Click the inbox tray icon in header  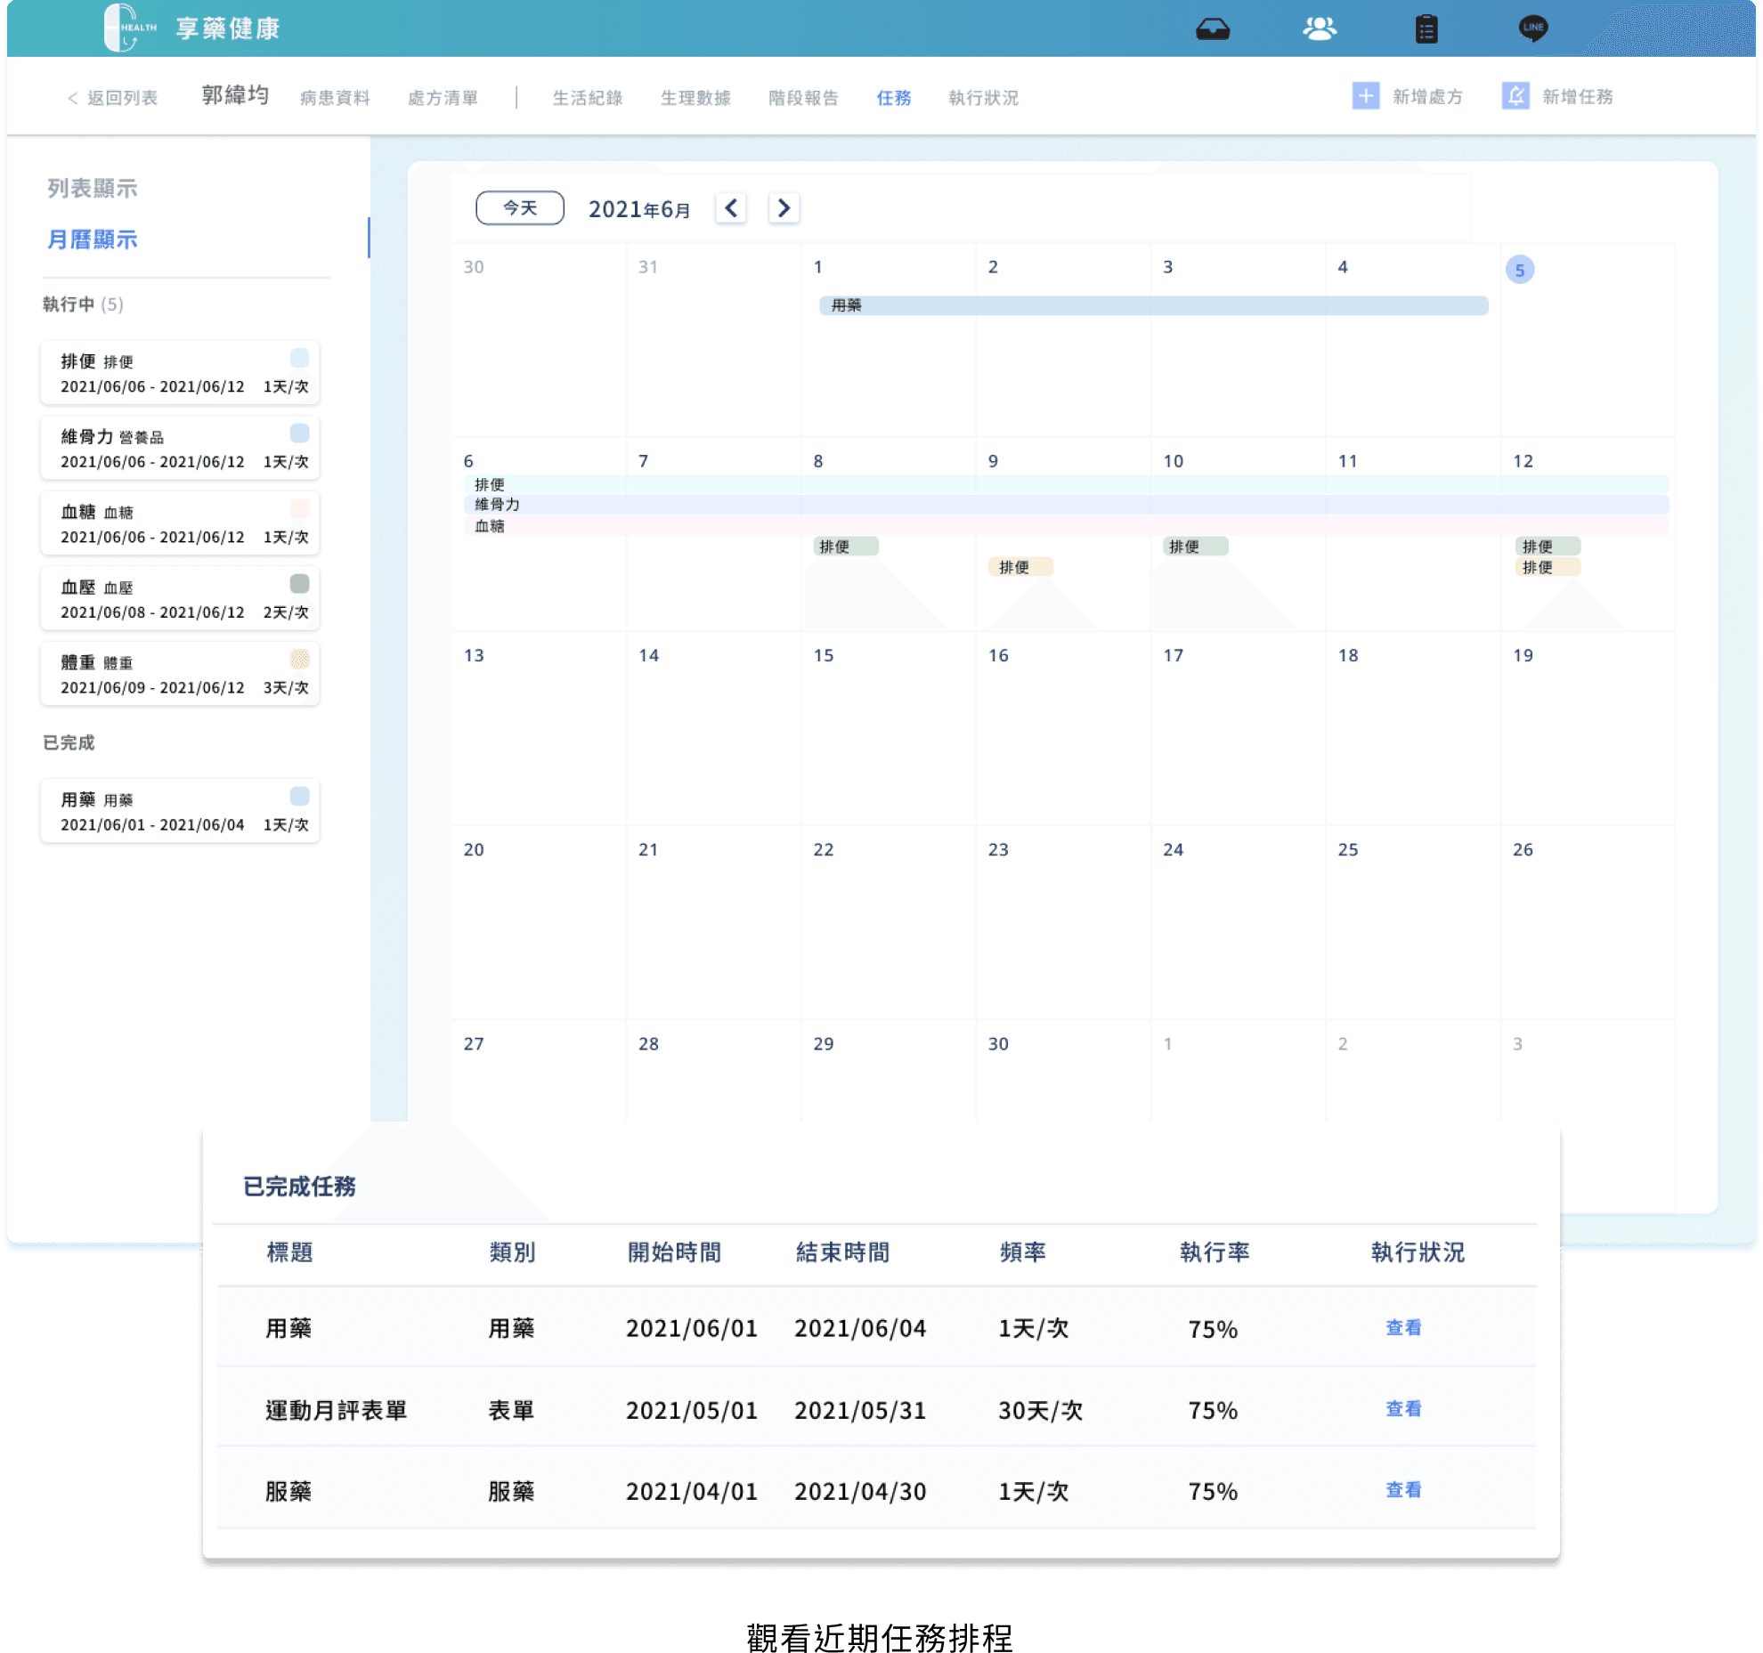(x=1212, y=29)
